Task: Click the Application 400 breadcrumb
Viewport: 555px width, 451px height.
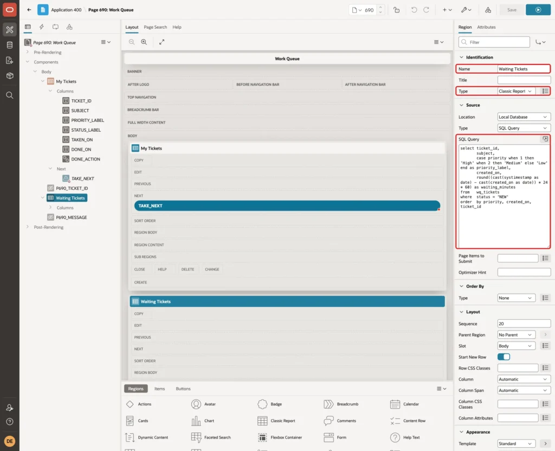Action: 66,10
